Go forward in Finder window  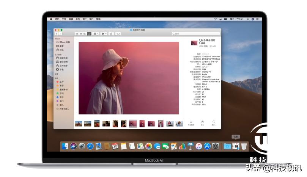(x=60, y=34)
